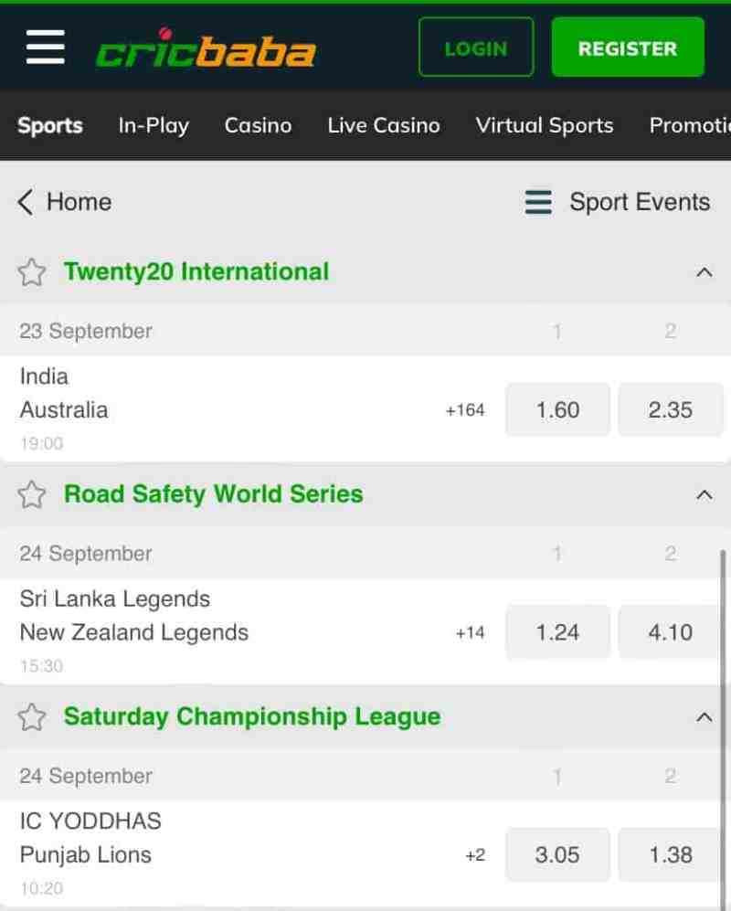Select India odds 1.60

[557, 409]
